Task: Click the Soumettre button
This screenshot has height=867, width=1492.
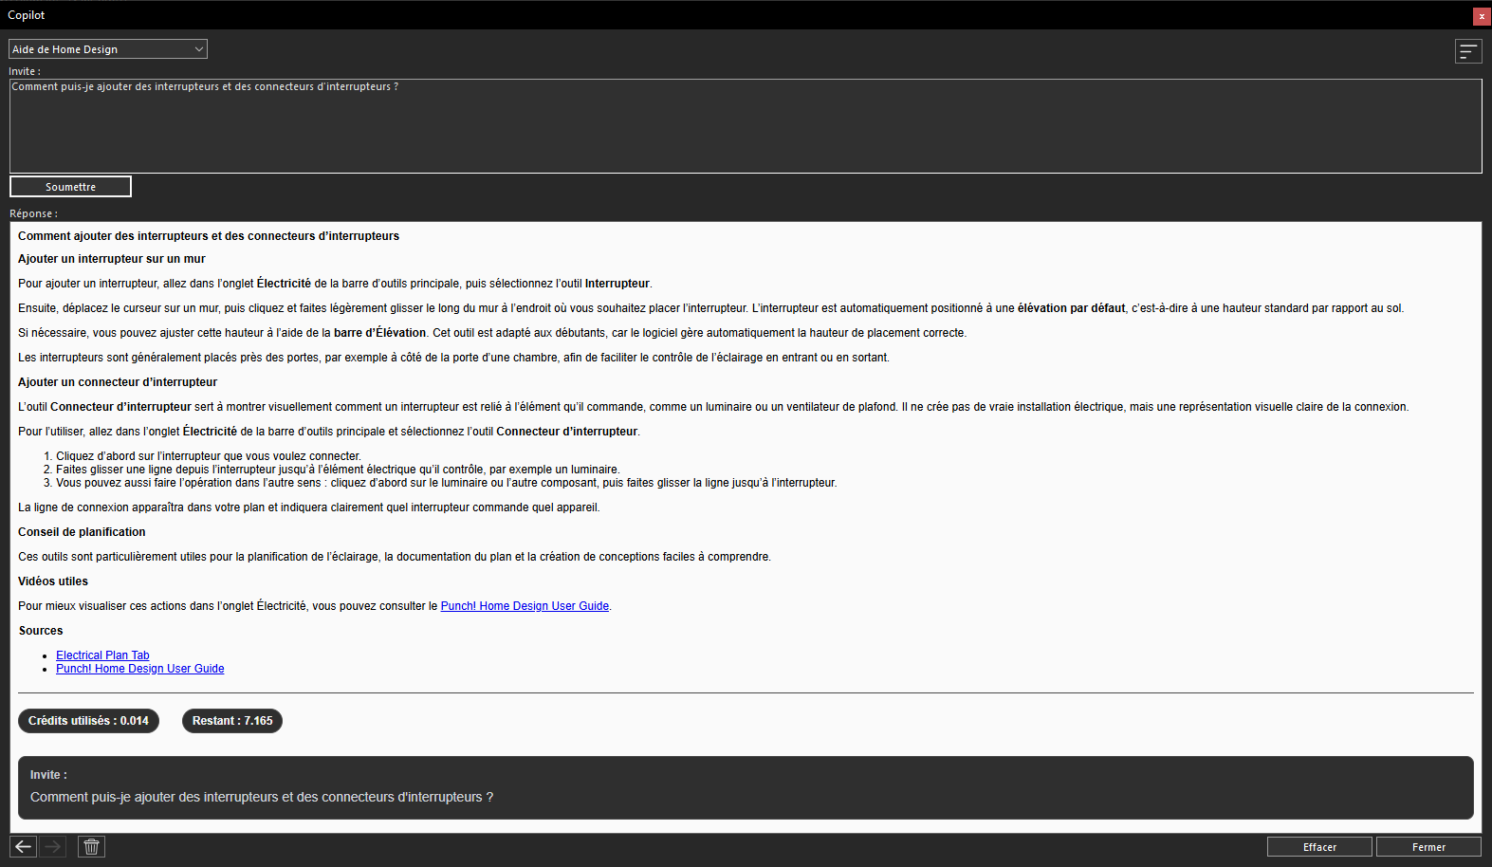Action: click(70, 187)
